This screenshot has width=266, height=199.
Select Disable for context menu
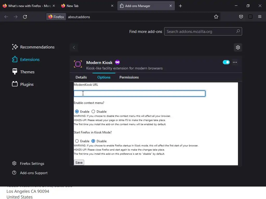point(93,111)
